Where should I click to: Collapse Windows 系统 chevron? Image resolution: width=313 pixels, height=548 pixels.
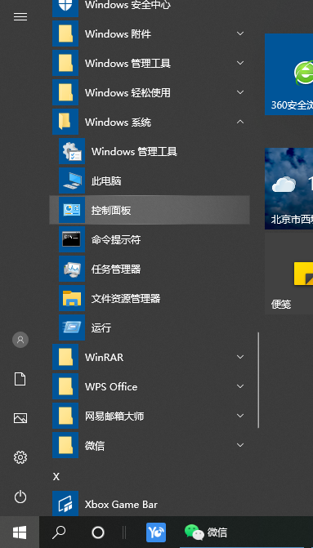click(x=240, y=122)
